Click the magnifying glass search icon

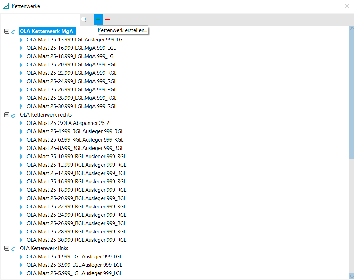83,19
